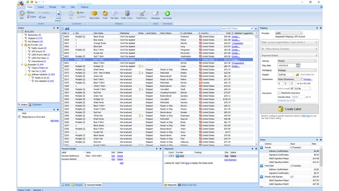The width and height of the screenshot is (339, 191).
Task: Switch to the Manage ribbon tab
Action: pos(52,7)
